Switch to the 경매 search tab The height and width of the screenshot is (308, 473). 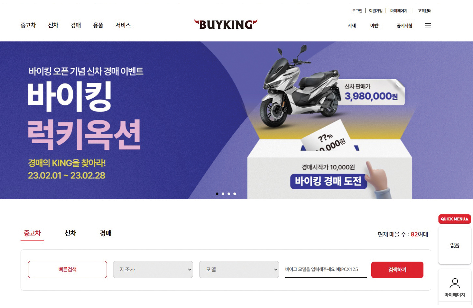(106, 233)
